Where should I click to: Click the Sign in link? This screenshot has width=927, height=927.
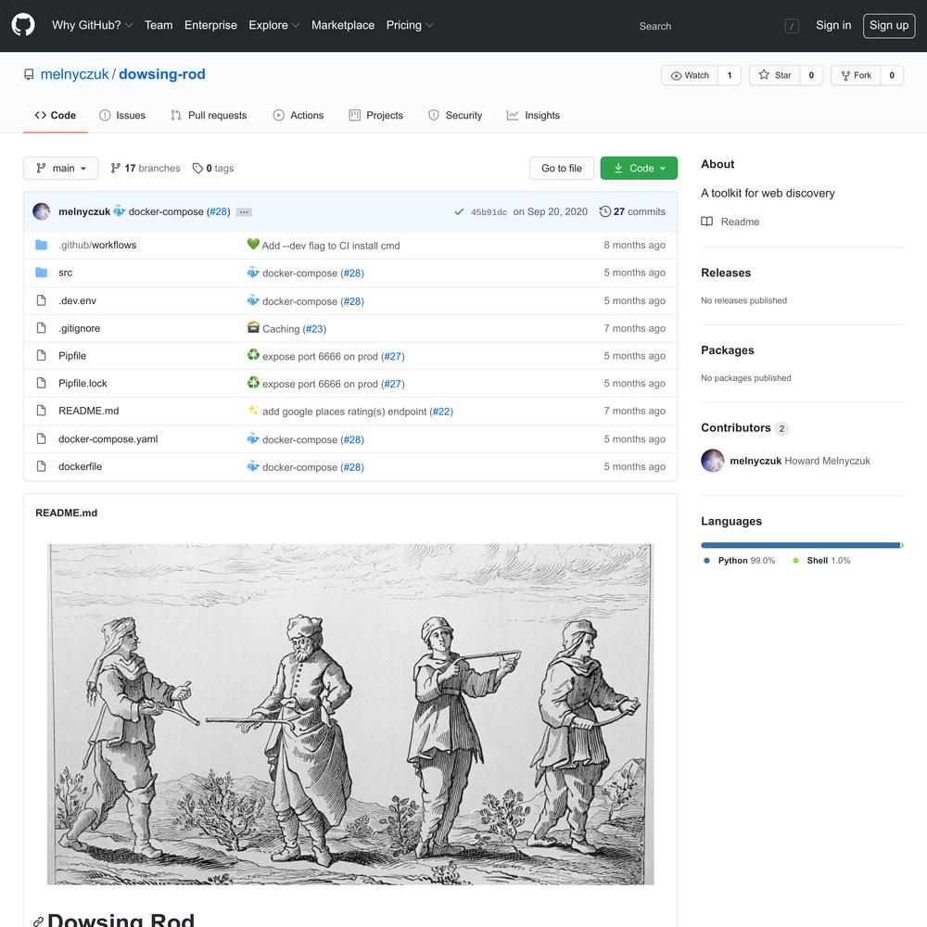pyautogui.click(x=833, y=25)
